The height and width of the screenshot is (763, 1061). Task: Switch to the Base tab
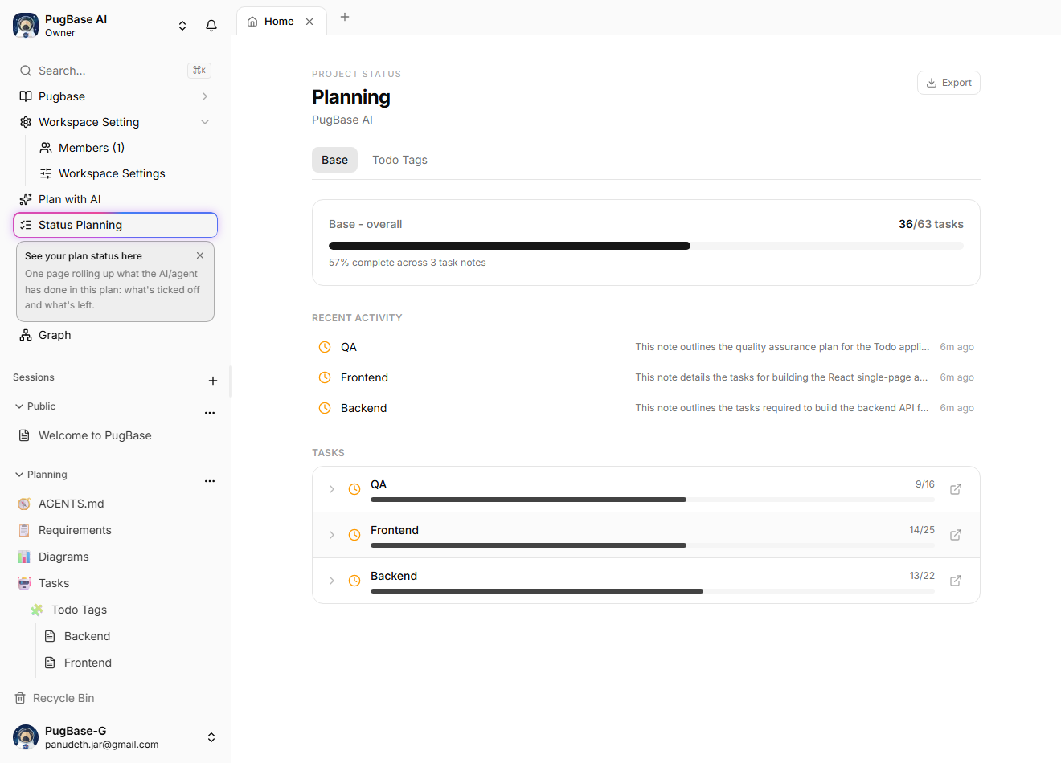pyautogui.click(x=334, y=160)
